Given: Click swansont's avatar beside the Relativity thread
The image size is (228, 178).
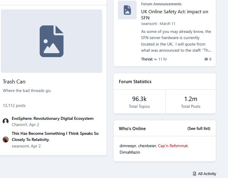Looking at the screenshot, I should [6, 139].
